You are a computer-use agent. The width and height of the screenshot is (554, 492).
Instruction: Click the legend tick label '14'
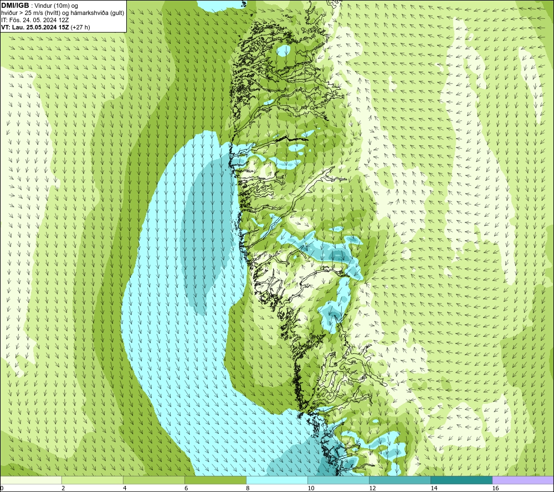point(434,489)
